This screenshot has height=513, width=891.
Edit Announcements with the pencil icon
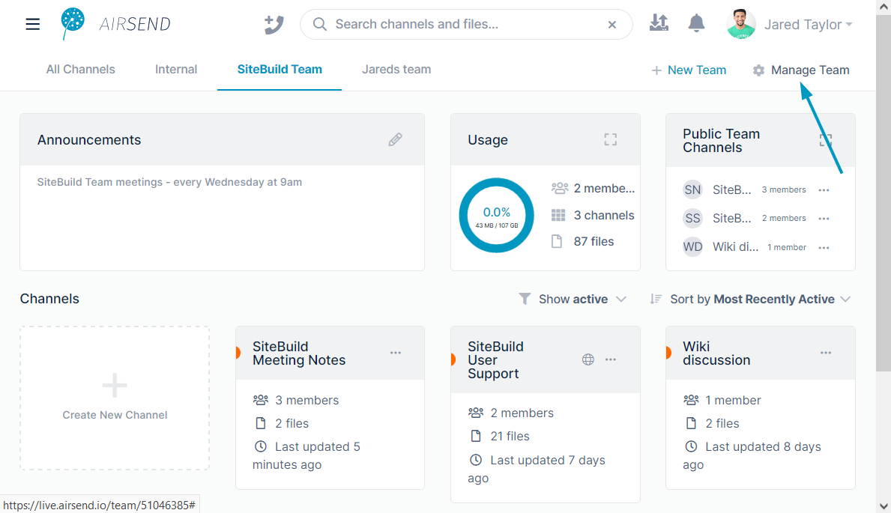pyautogui.click(x=396, y=139)
